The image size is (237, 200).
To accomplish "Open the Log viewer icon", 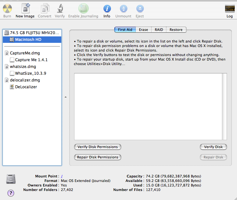I will (230, 9).
